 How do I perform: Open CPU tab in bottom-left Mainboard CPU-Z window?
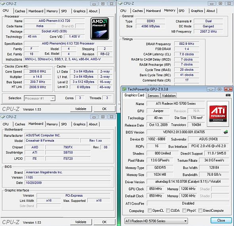pyautogui.click(x=6, y=124)
